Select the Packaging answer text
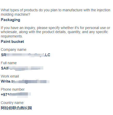This screenshot has height=115, width=113. tap(11, 20)
